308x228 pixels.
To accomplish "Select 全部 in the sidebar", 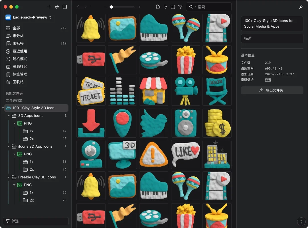I will [x=16, y=28].
